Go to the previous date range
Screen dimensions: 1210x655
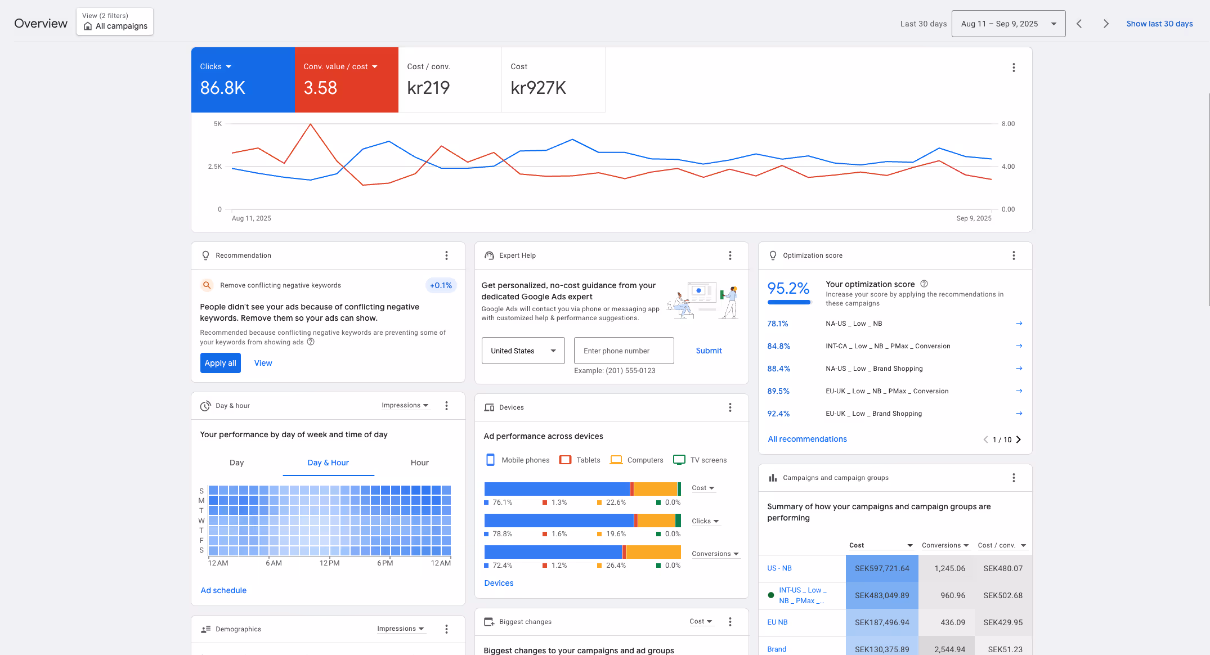pos(1079,24)
